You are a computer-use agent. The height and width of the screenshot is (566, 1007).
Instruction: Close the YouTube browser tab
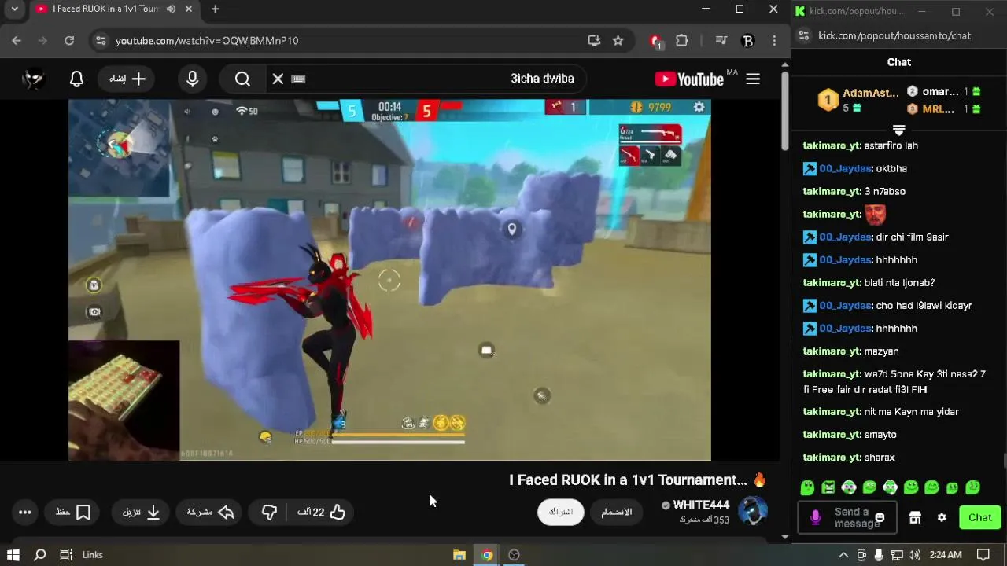pyautogui.click(x=189, y=9)
